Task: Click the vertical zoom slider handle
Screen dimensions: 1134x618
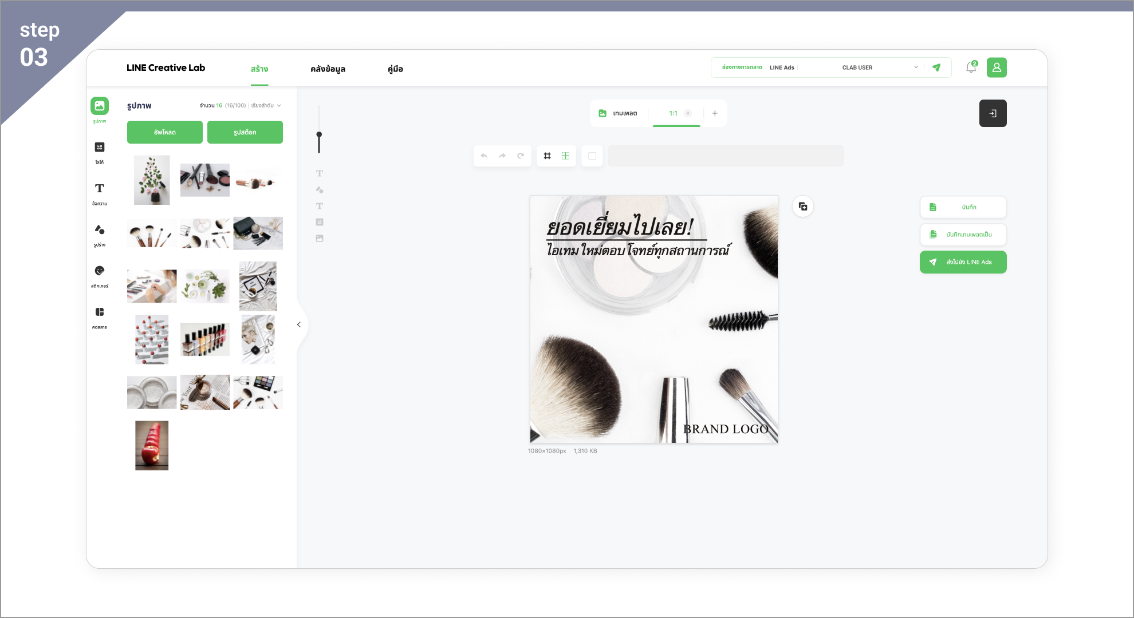Action: pyautogui.click(x=319, y=134)
